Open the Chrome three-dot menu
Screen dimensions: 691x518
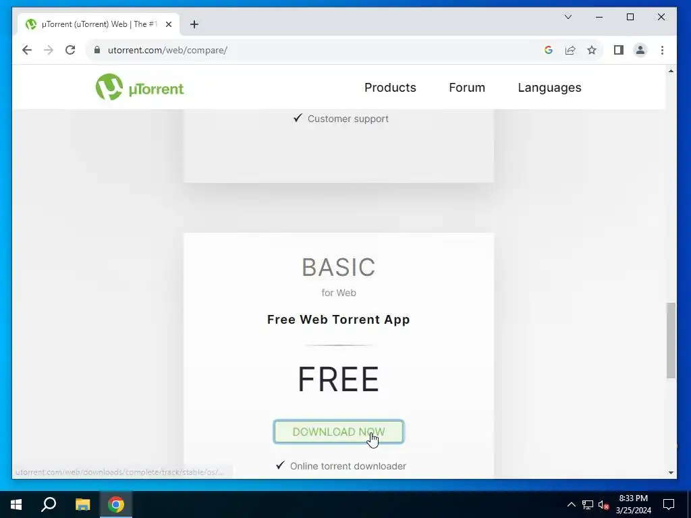click(x=662, y=50)
